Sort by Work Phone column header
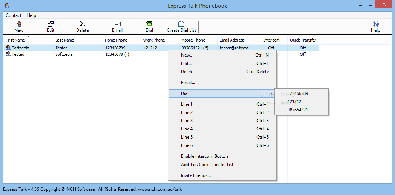Image resolution: width=395 pixels, height=195 pixels. click(160, 40)
